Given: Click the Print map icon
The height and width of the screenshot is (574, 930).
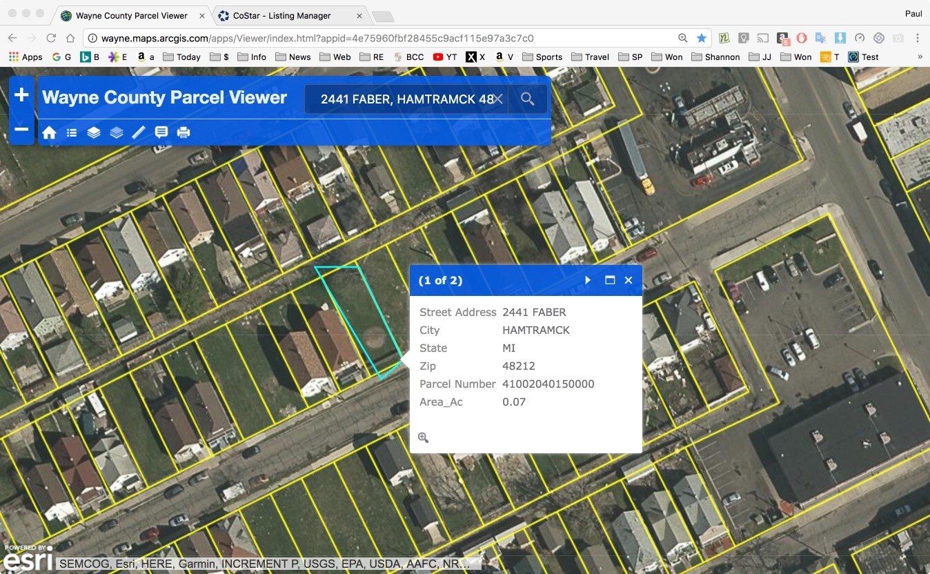Looking at the screenshot, I should click(184, 132).
